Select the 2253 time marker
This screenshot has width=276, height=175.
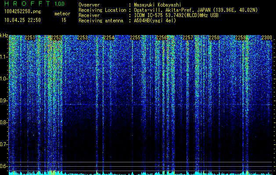82,38
